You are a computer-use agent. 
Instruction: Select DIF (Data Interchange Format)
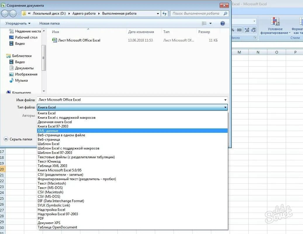[x=132, y=201]
